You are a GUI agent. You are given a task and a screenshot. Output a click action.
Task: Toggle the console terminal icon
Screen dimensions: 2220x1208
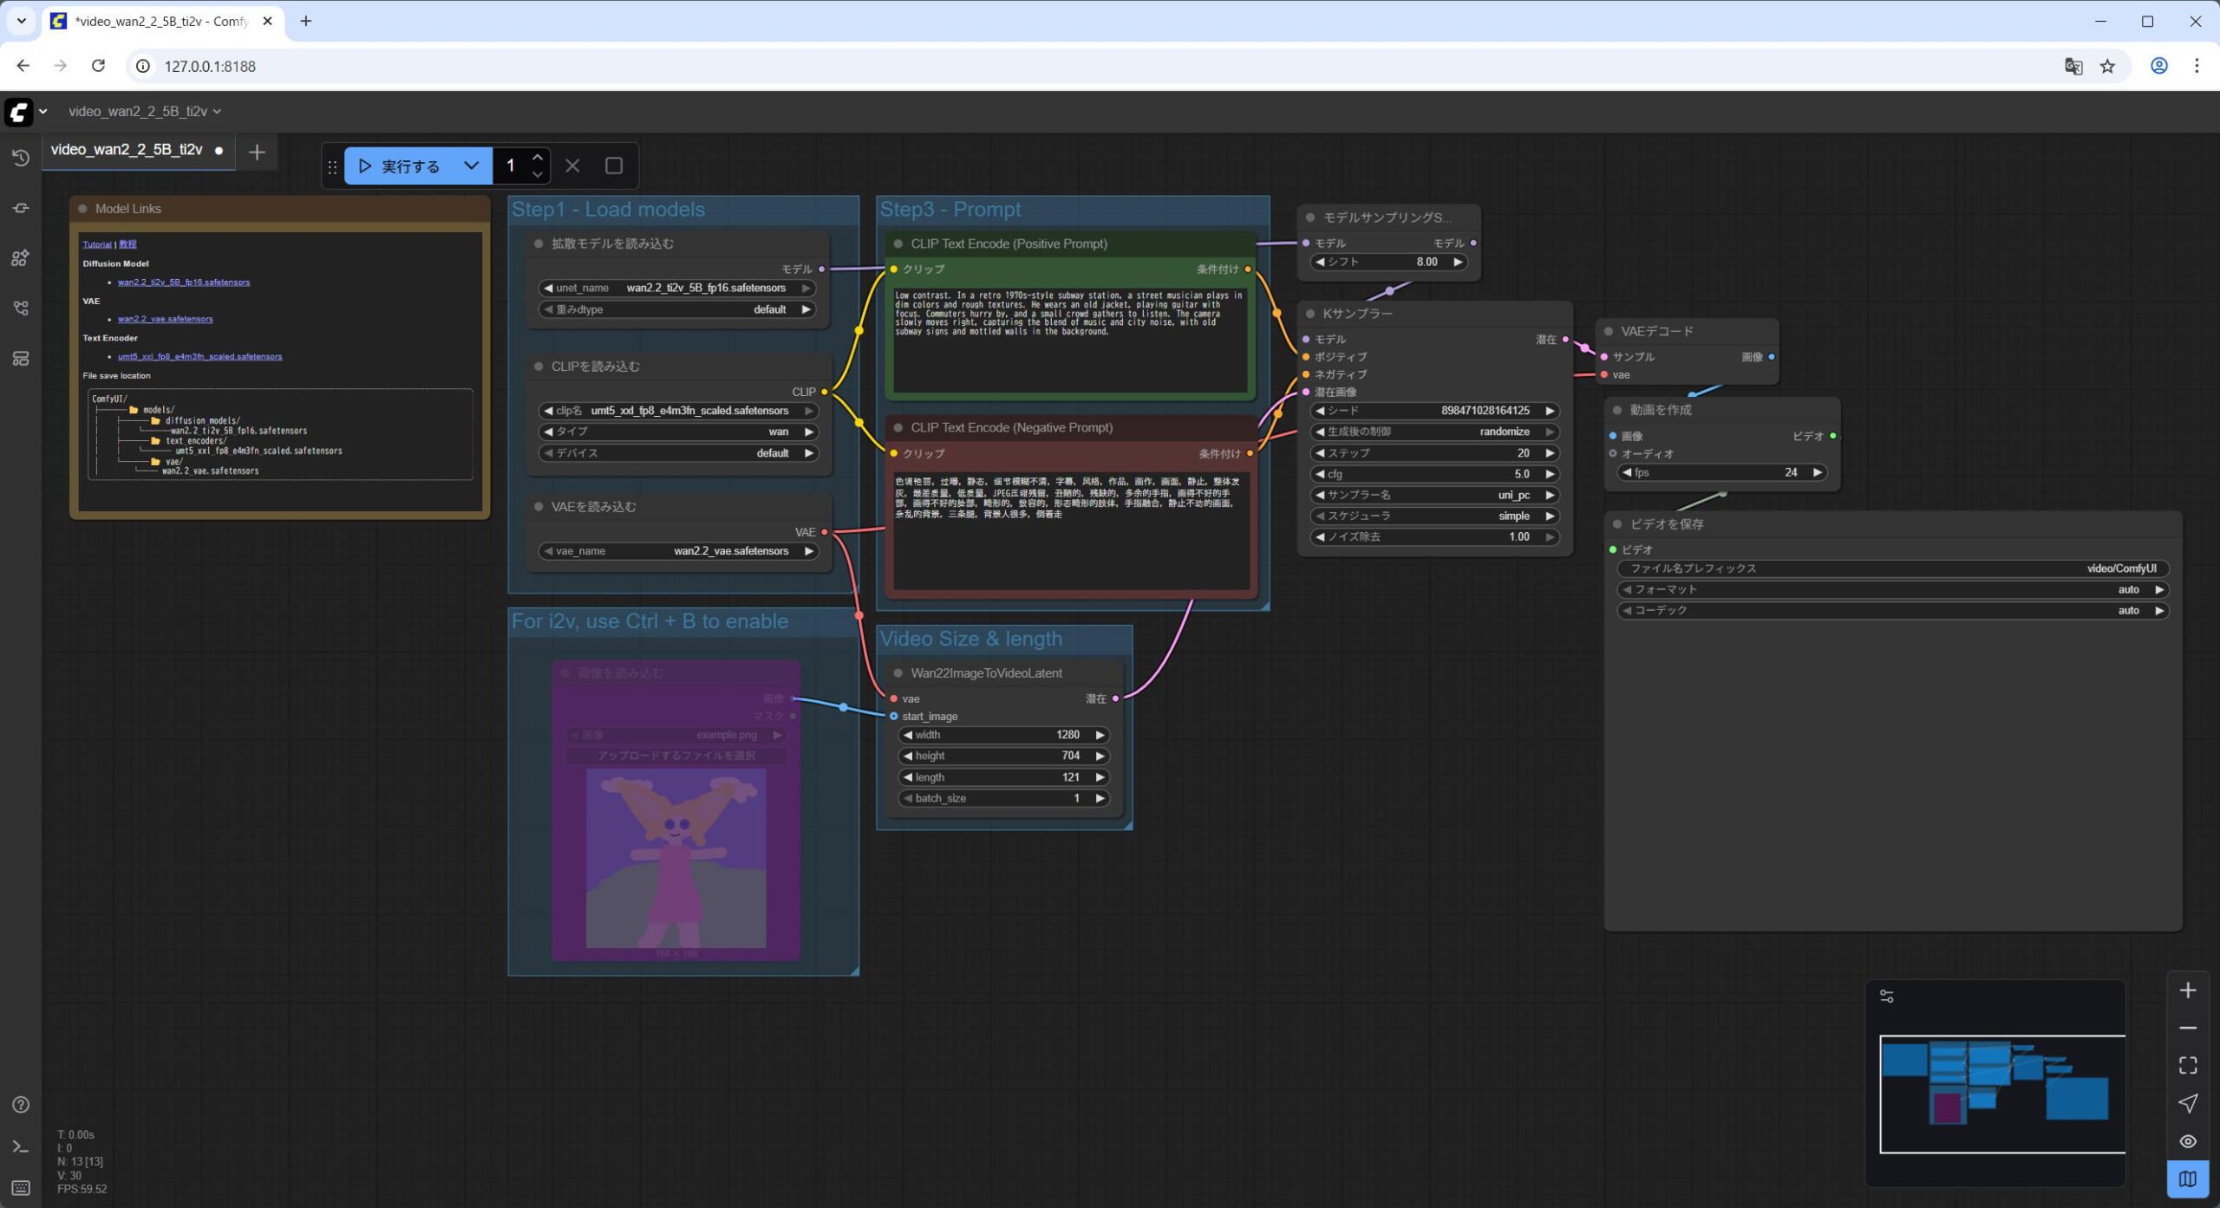pos(21,1146)
